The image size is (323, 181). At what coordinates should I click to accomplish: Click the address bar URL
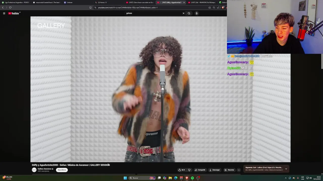[128, 8]
